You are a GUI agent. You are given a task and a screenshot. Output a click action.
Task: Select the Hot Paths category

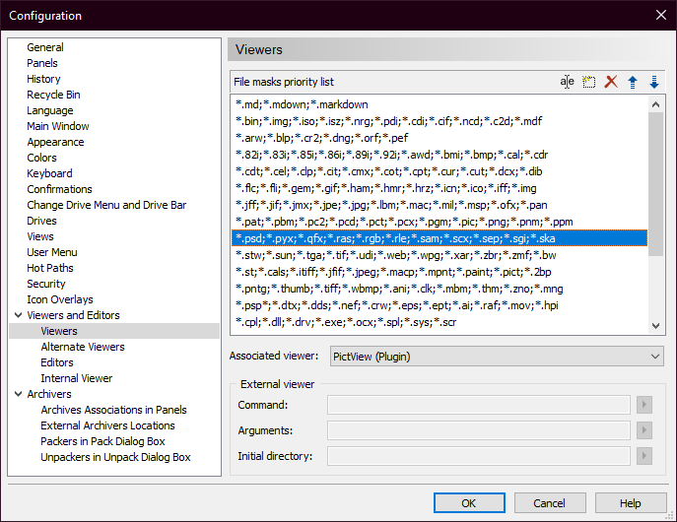pyautogui.click(x=50, y=268)
